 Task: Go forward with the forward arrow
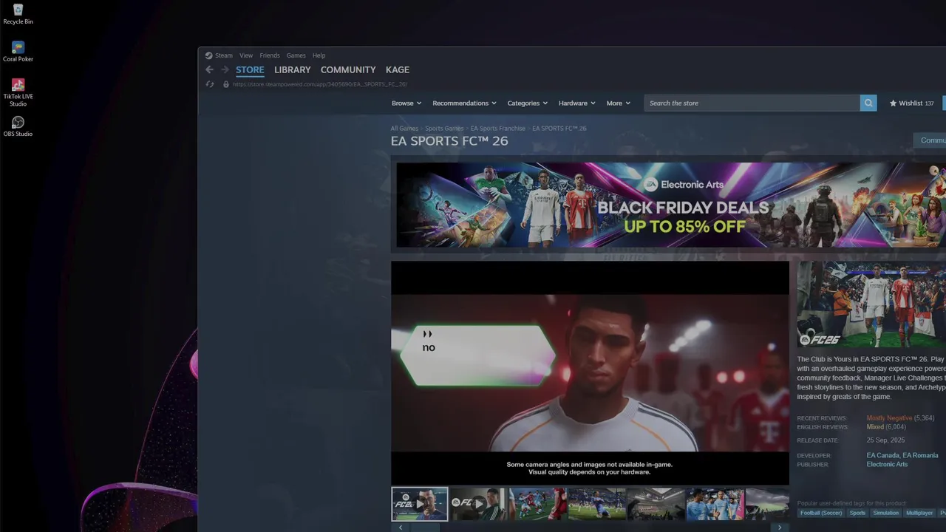pyautogui.click(x=225, y=69)
